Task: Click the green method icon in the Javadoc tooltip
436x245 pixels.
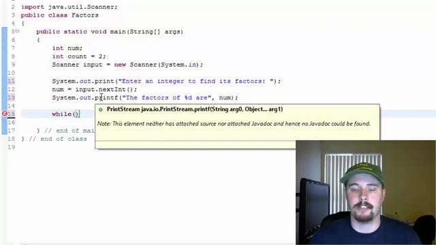Action: (101, 110)
